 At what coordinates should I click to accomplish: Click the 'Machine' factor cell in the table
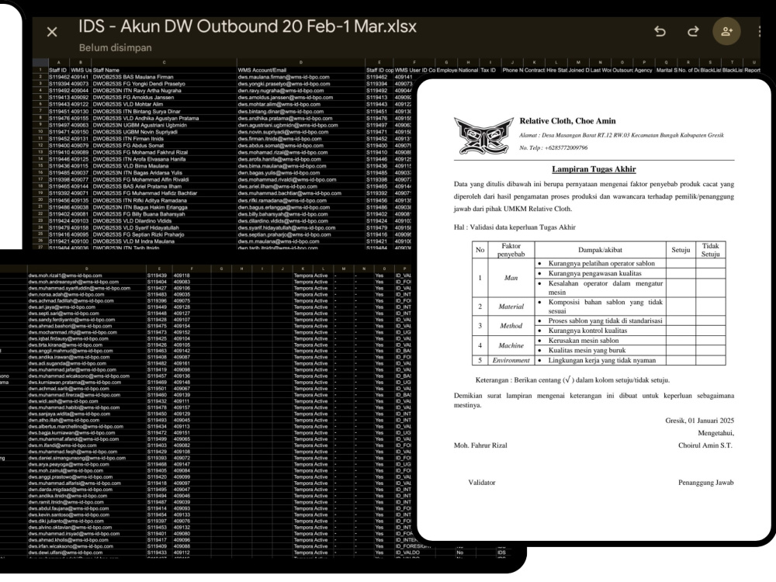pos(511,345)
